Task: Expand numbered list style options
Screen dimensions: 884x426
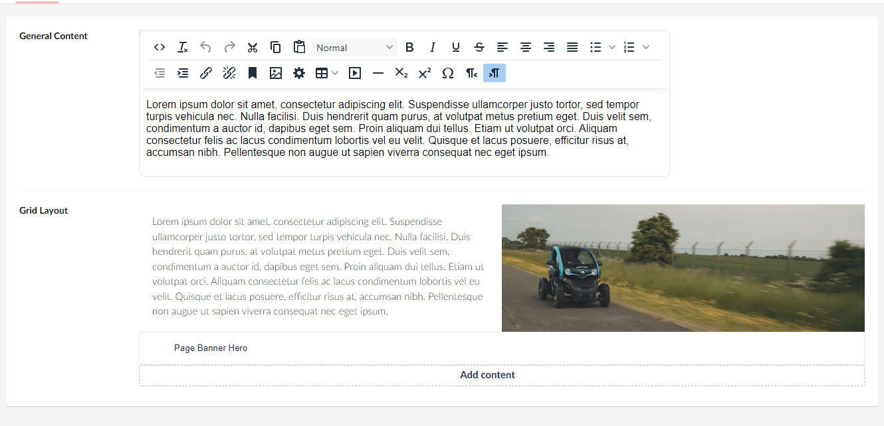Action: point(645,47)
